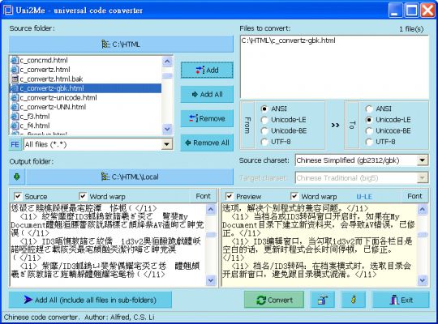The image size is (438, 324).
Task: Click Preview text scrollbar up arrow
Action: point(422,209)
